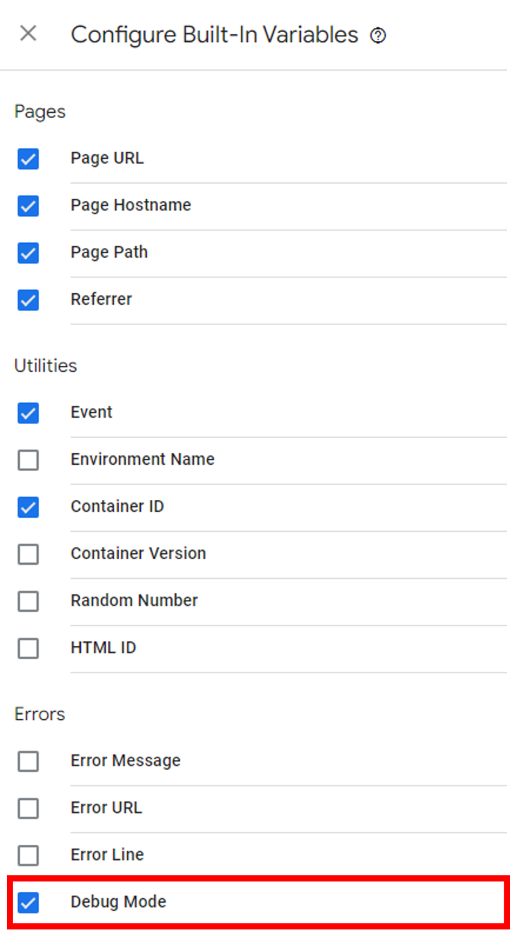Disable the Page Path checkbox
Viewport: 510px width, 948px height.
[x=28, y=253]
